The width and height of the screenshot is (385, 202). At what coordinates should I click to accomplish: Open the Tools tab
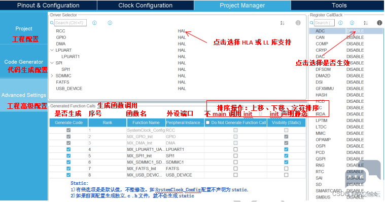pyautogui.click(x=339, y=6)
